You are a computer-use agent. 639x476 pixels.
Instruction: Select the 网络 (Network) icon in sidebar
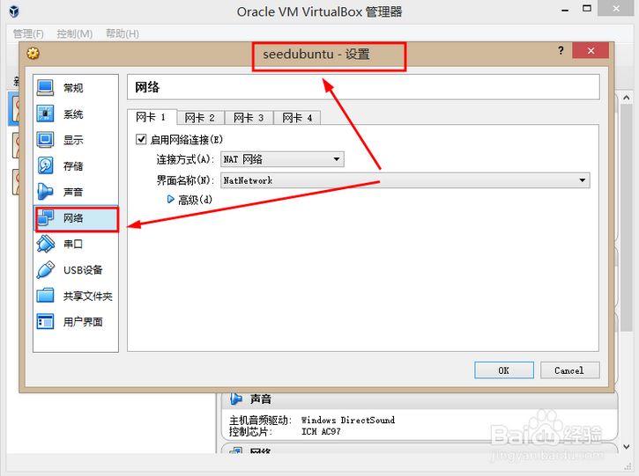coord(45,217)
